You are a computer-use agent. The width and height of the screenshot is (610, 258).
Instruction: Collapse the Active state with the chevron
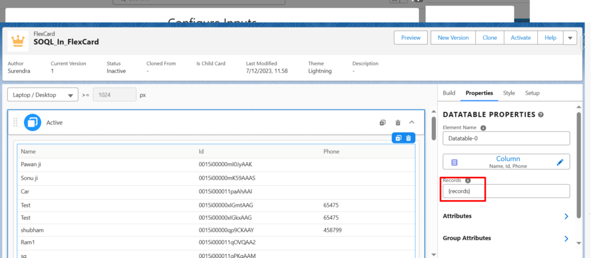[412, 123]
